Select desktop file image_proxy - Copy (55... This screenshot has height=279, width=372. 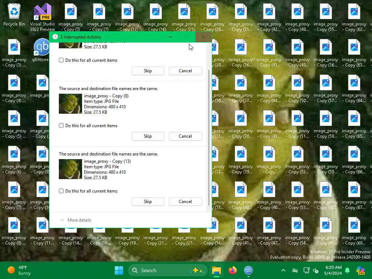(326, 17)
